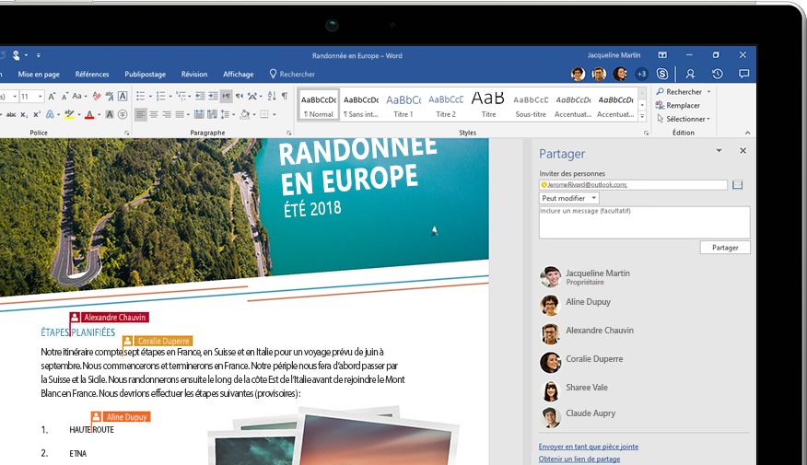The image size is (807, 465).
Task: Apply strikethrough formatting (abc)
Action: [x=11, y=115]
